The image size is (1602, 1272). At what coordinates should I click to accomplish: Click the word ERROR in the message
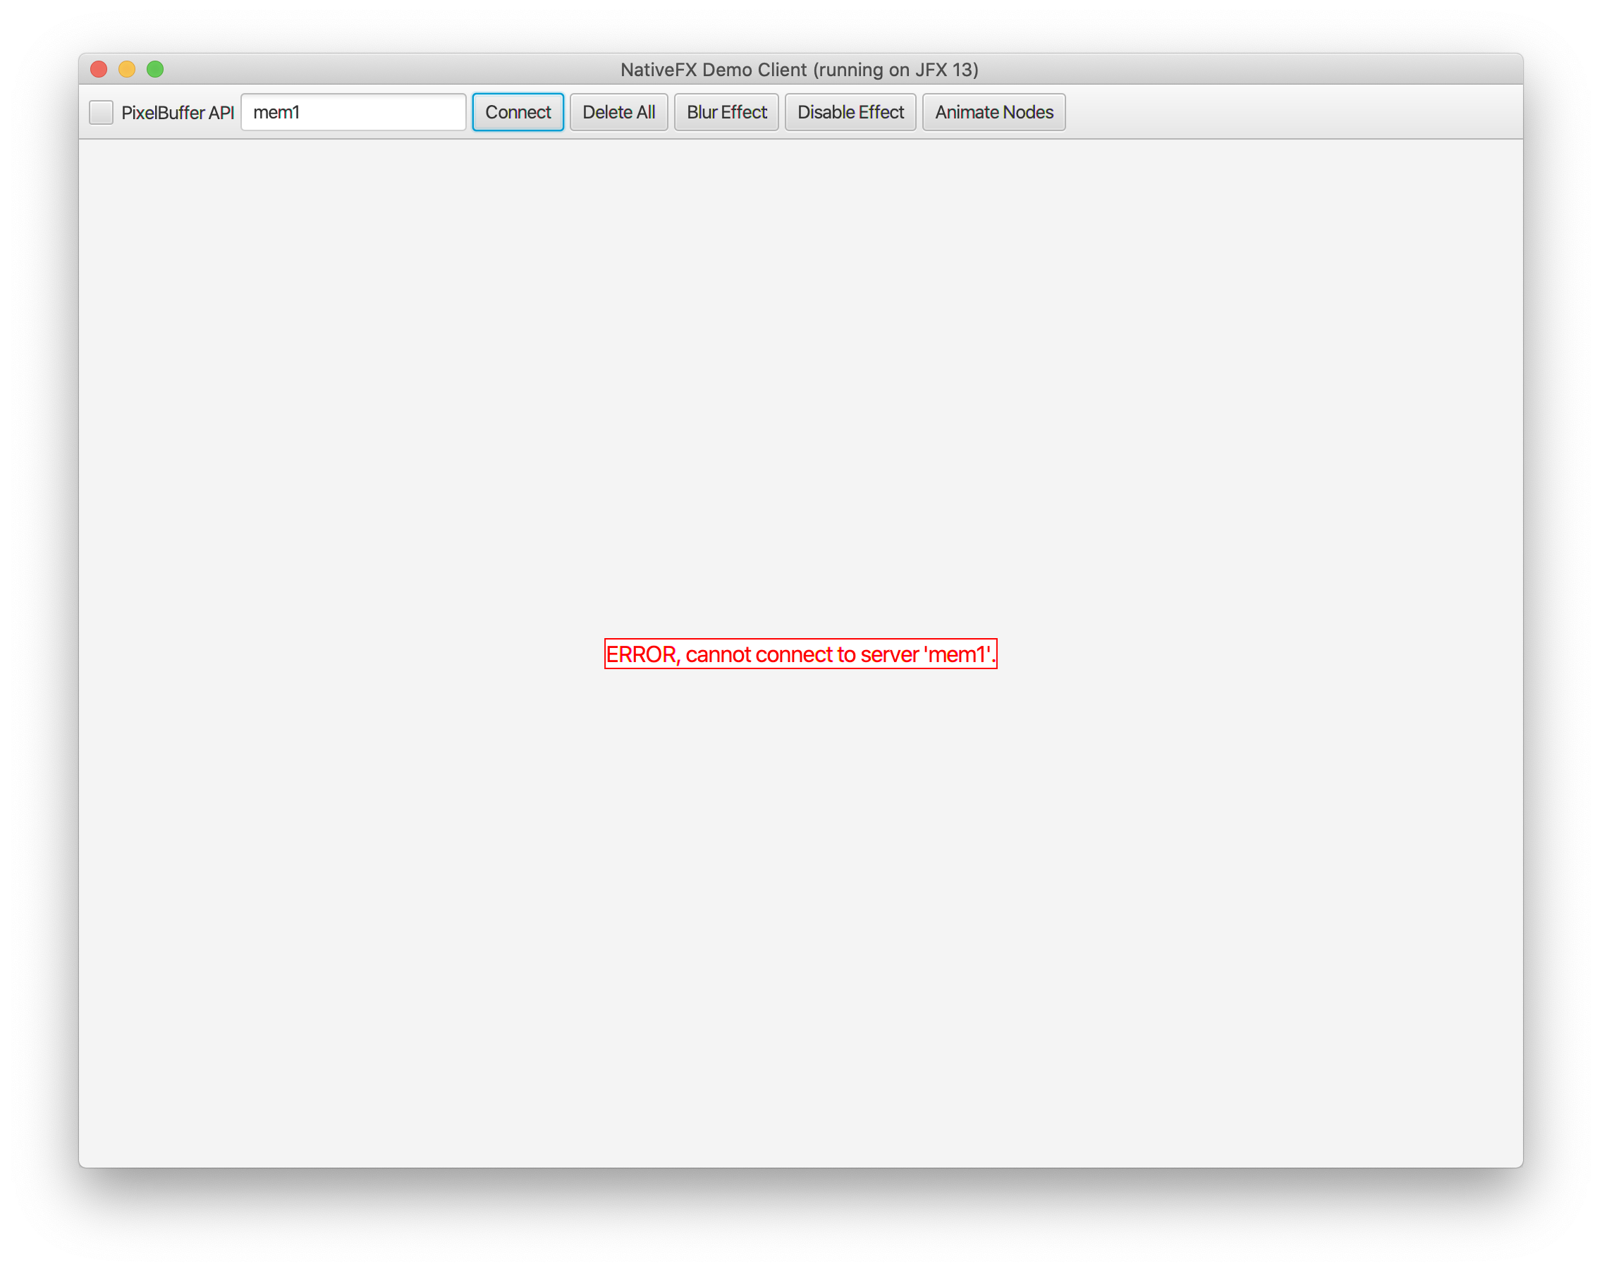(640, 654)
